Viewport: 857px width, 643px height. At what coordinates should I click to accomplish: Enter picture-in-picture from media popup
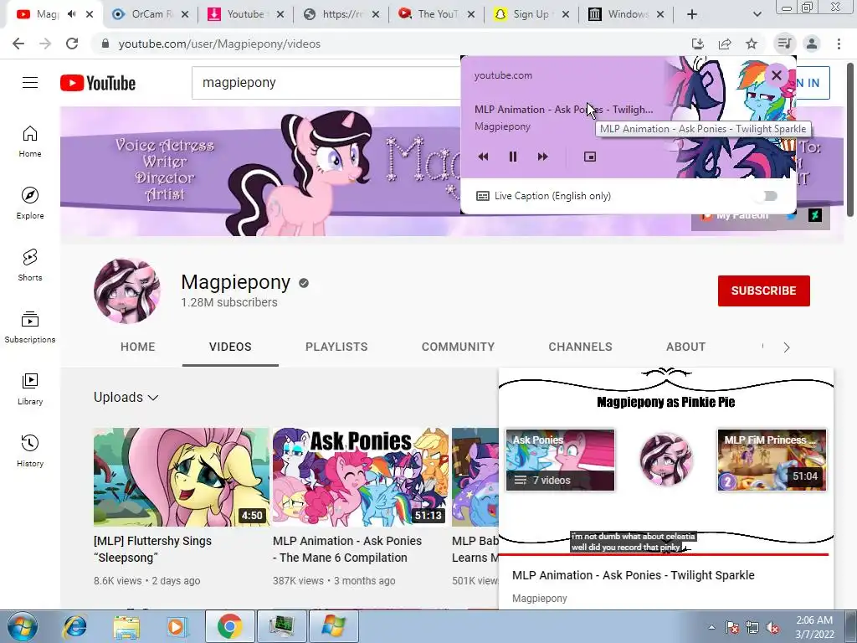(590, 157)
